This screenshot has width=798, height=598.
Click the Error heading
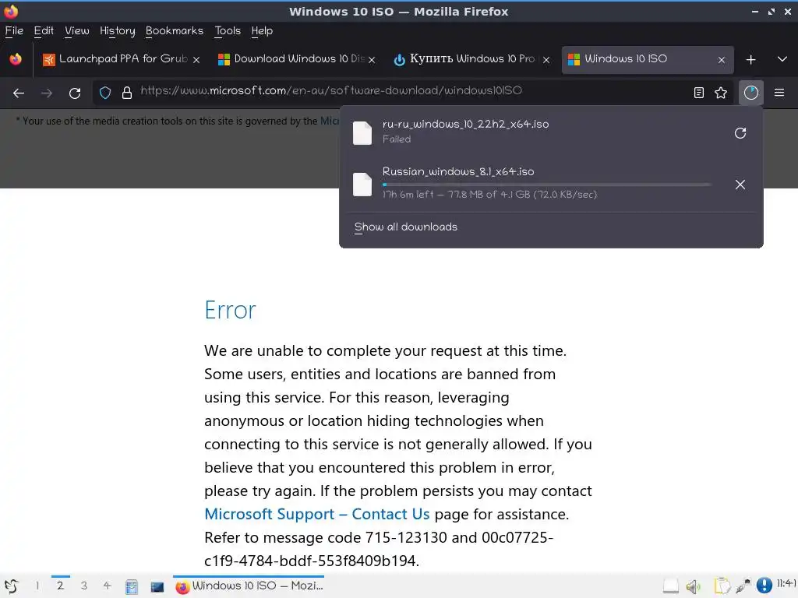[x=230, y=310]
